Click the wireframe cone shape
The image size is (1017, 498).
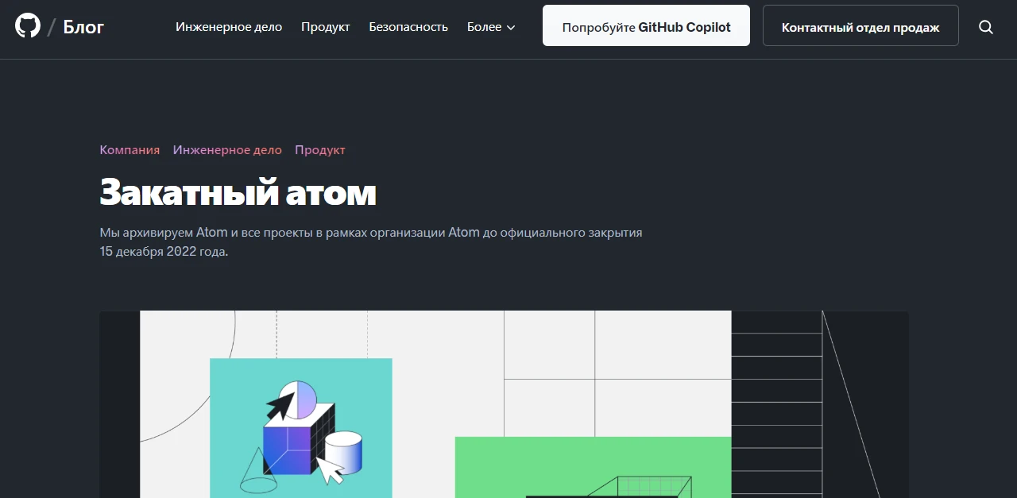[257, 469]
